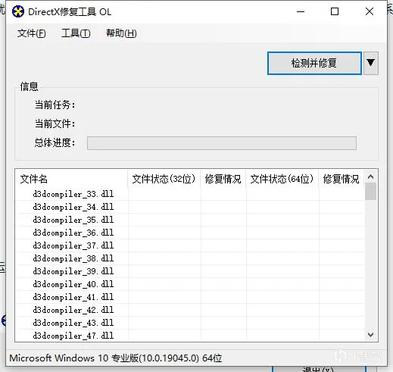Click the 修复情况 header next to 32位 column
Image resolution: width=393 pixels, height=372 pixels.
[223, 179]
